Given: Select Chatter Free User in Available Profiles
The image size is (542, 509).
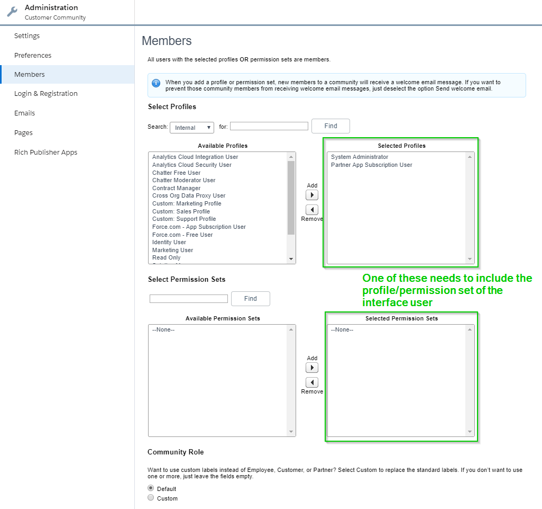Looking at the screenshot, I should (177, 173).
